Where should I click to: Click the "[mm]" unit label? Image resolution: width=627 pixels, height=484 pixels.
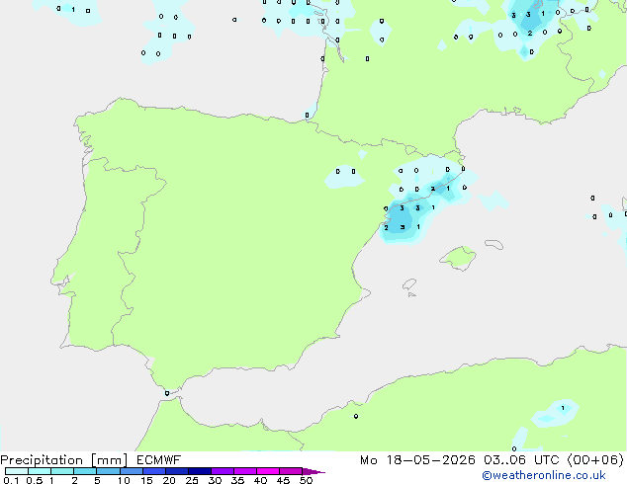pos(109,460)
